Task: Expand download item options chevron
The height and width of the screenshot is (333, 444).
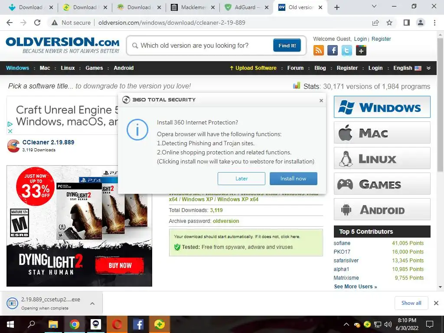Action: (x=92, y=303)
